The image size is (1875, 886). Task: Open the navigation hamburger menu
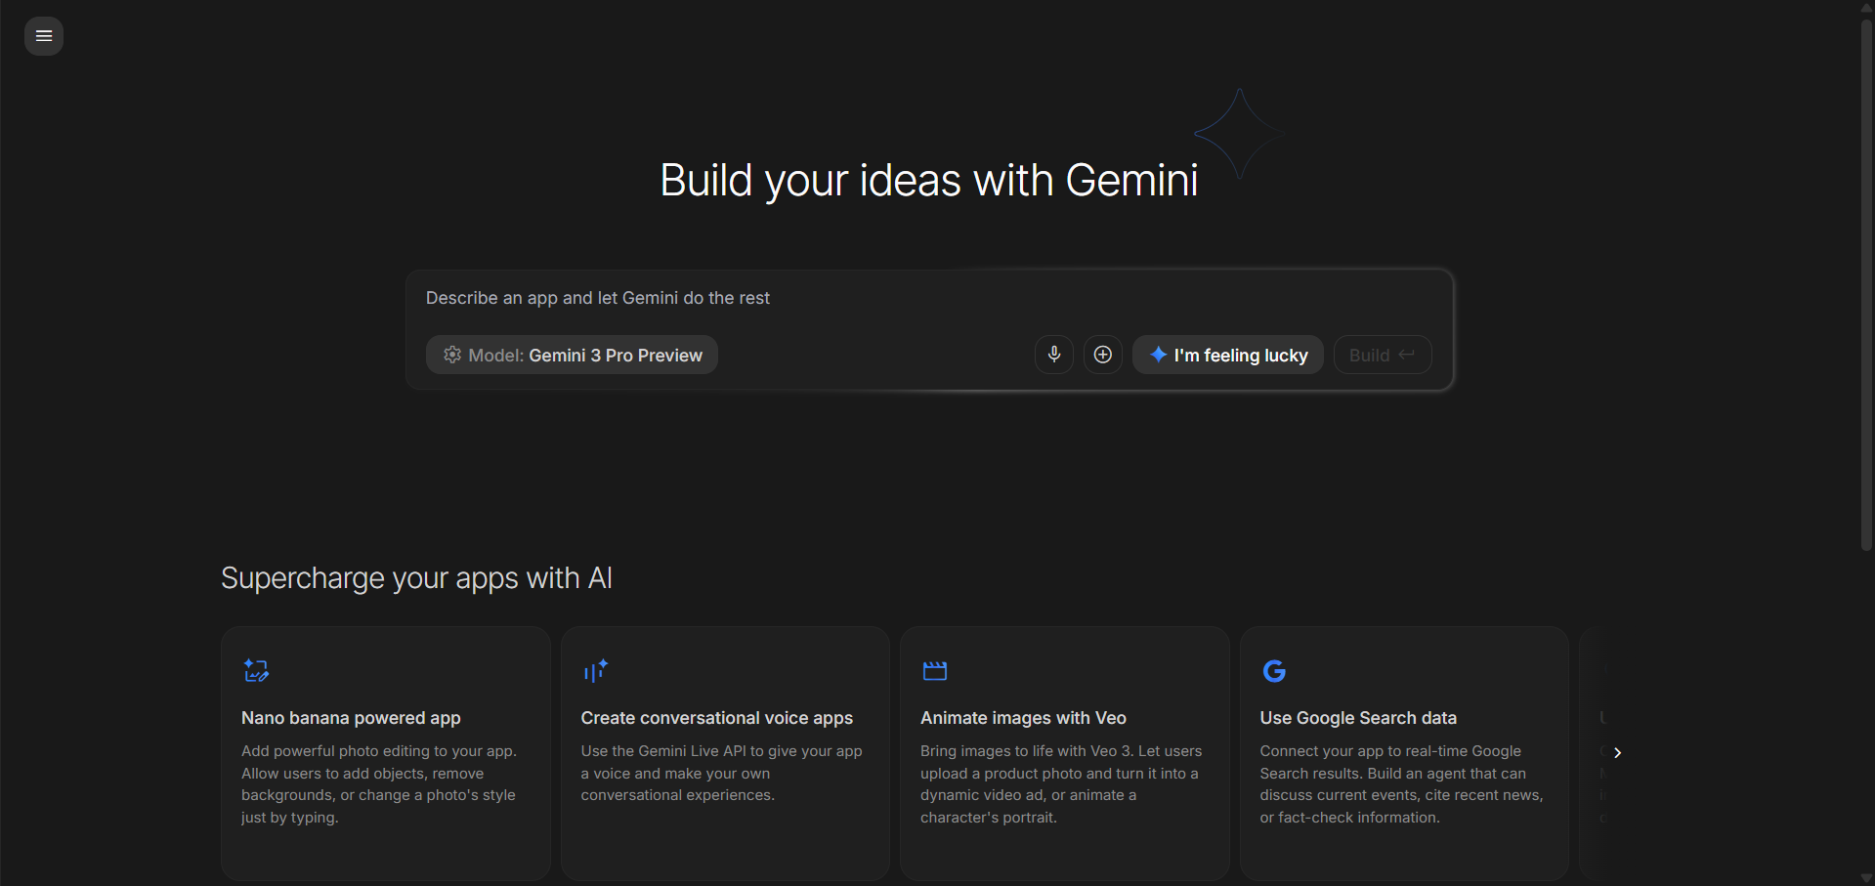pyautogui.click(x=43, y=36)
